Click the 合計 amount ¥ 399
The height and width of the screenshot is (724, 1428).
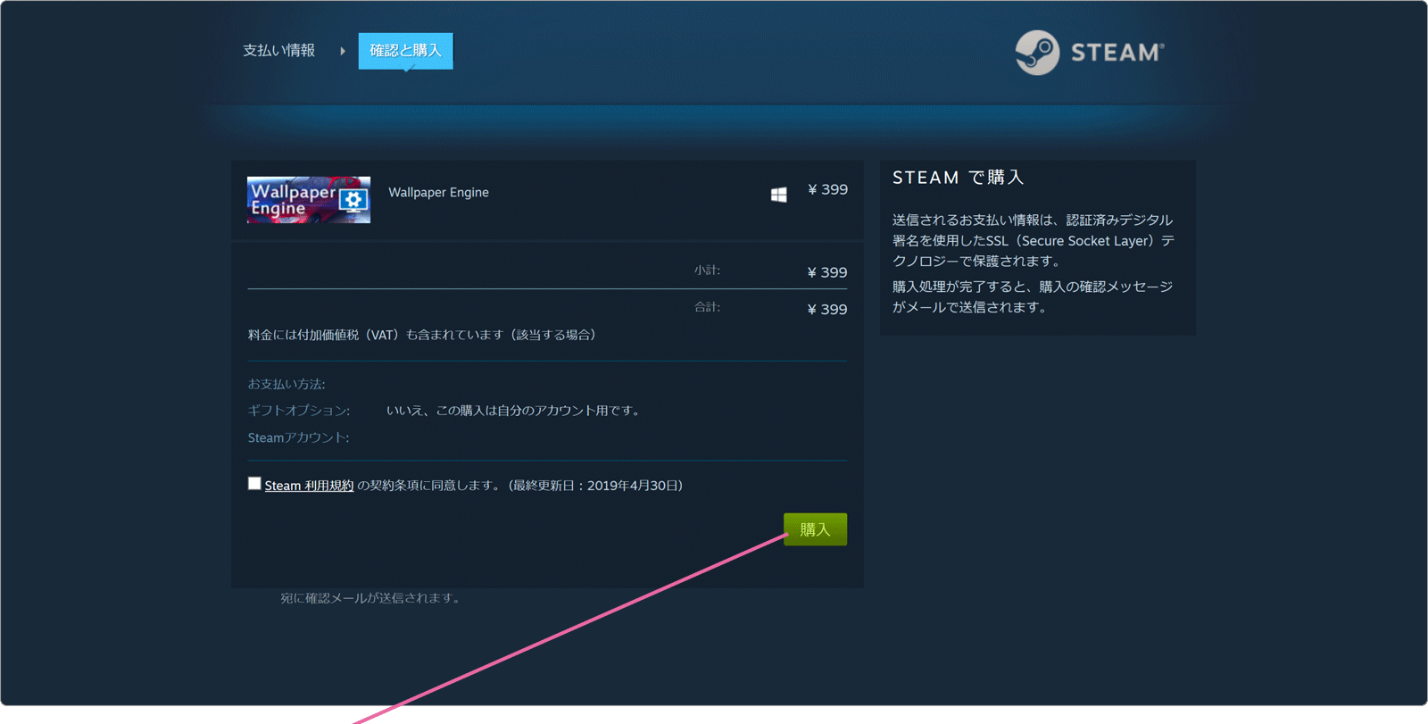coord(827,309)
